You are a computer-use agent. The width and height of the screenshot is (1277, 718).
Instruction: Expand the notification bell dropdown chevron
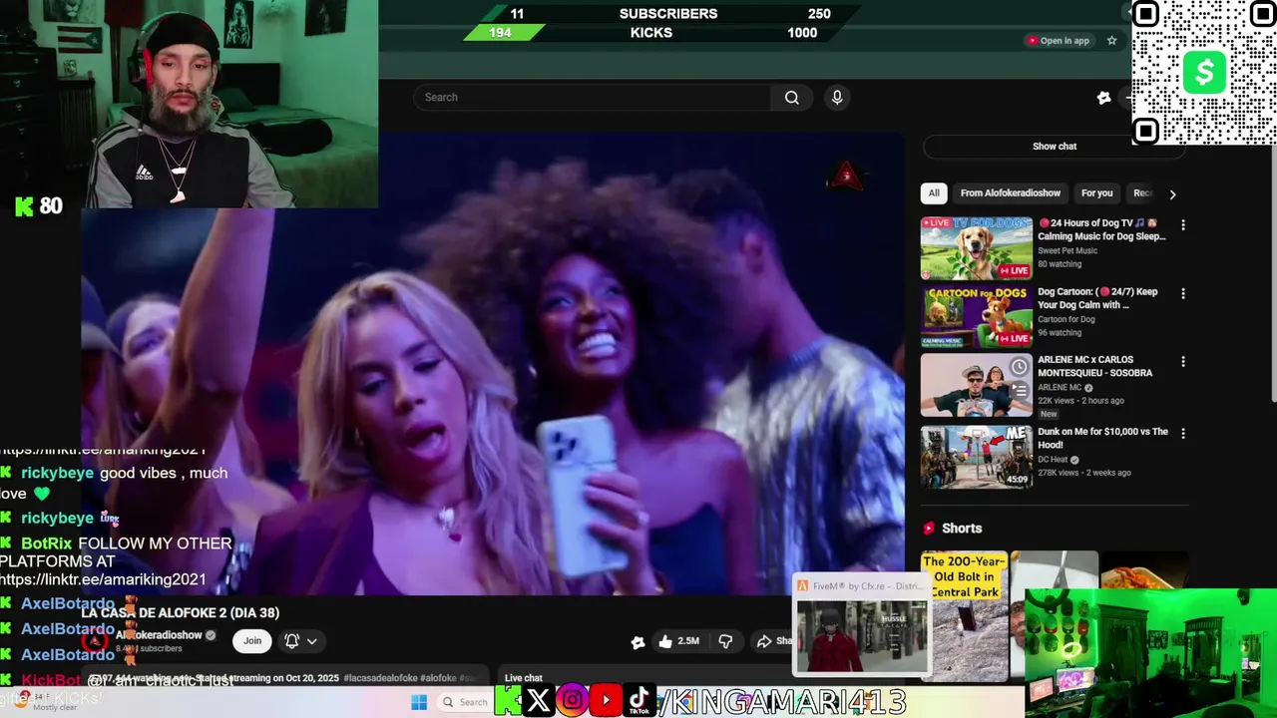click(312, 641)
